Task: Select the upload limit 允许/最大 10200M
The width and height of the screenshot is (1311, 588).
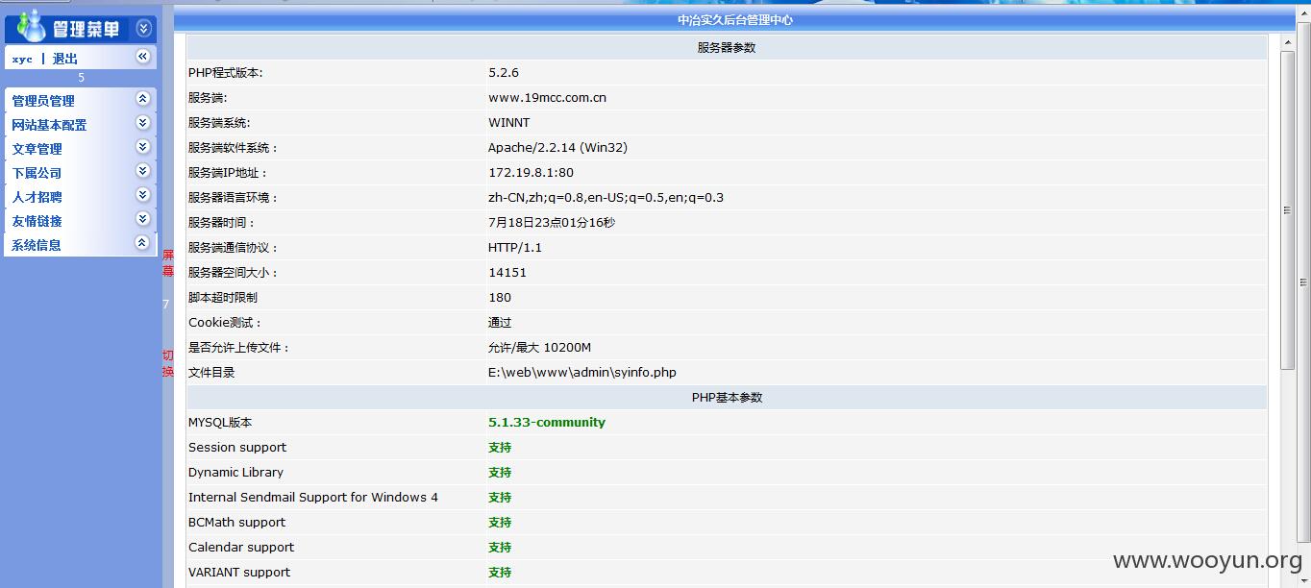Action: point(539,348)
